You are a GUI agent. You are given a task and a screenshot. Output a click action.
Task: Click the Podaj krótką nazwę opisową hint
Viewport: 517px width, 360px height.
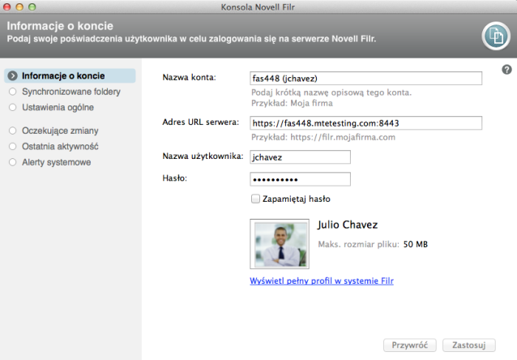click(331, 92)
